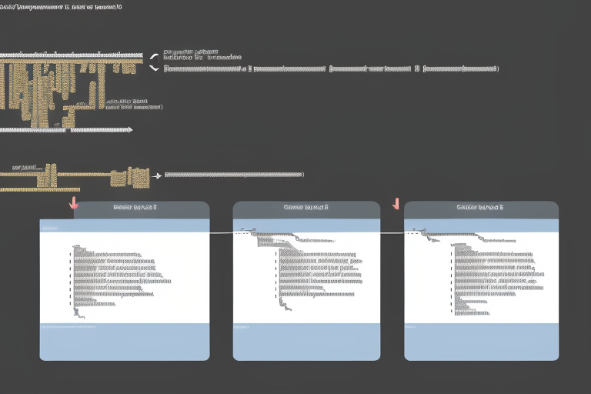Click the blue footer area of the left panel
The width and height of the screenshot is (591, 394).
coord(124,342)
